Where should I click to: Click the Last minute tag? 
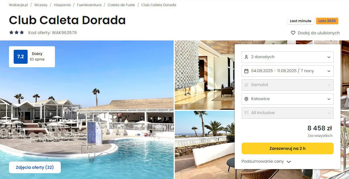point(300,21)
